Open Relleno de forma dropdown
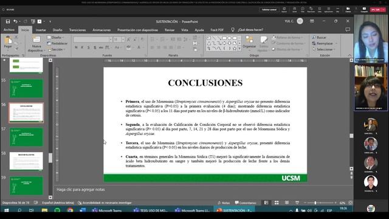Image resolution: width=389 pixels, height=219 pixels. (287, 37)
